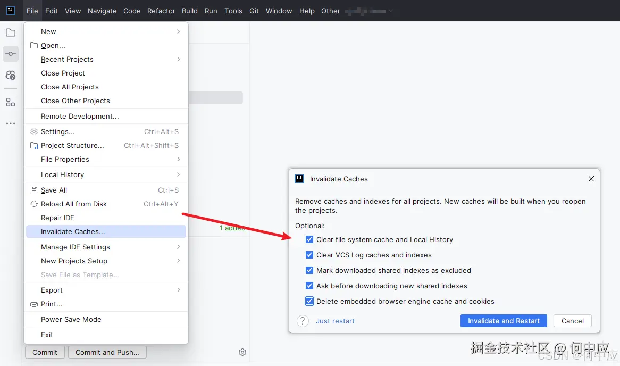
Task: Open the Commit tool window icon
Action: [11, 54]
